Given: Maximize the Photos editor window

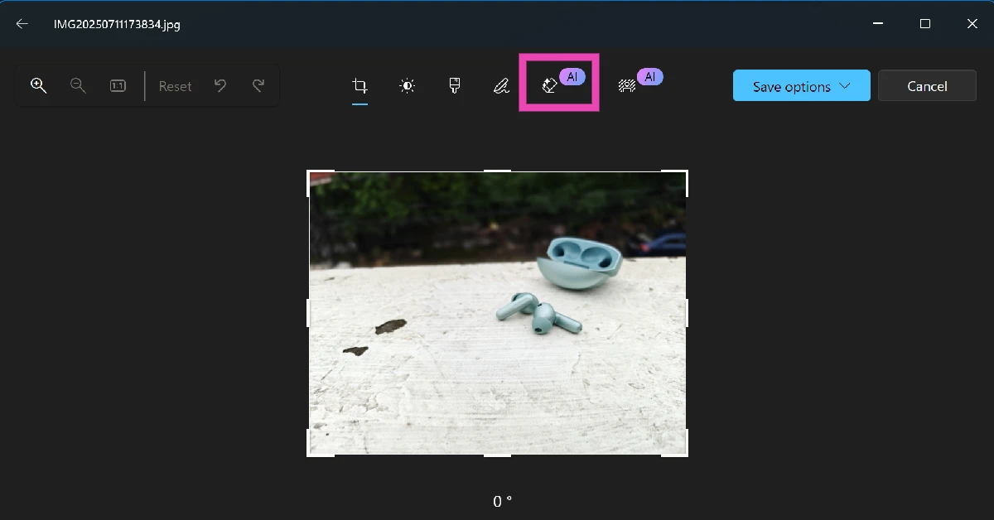Looking at the screenshot, I should 925,24.
